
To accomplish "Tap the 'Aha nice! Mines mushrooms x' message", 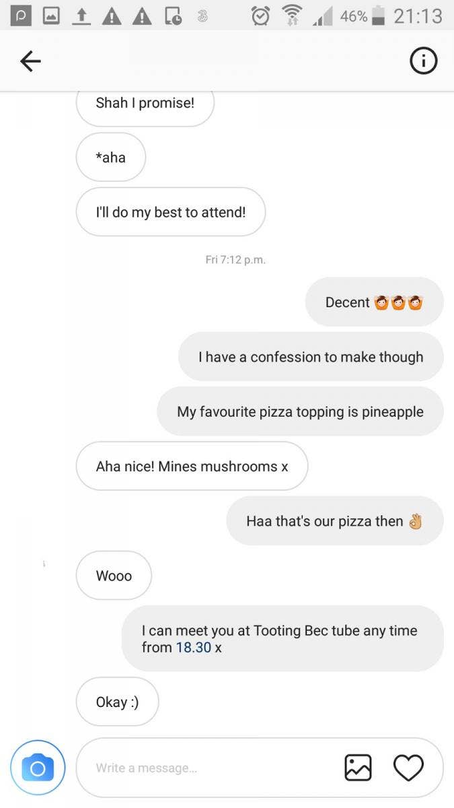I will (192, 466).
